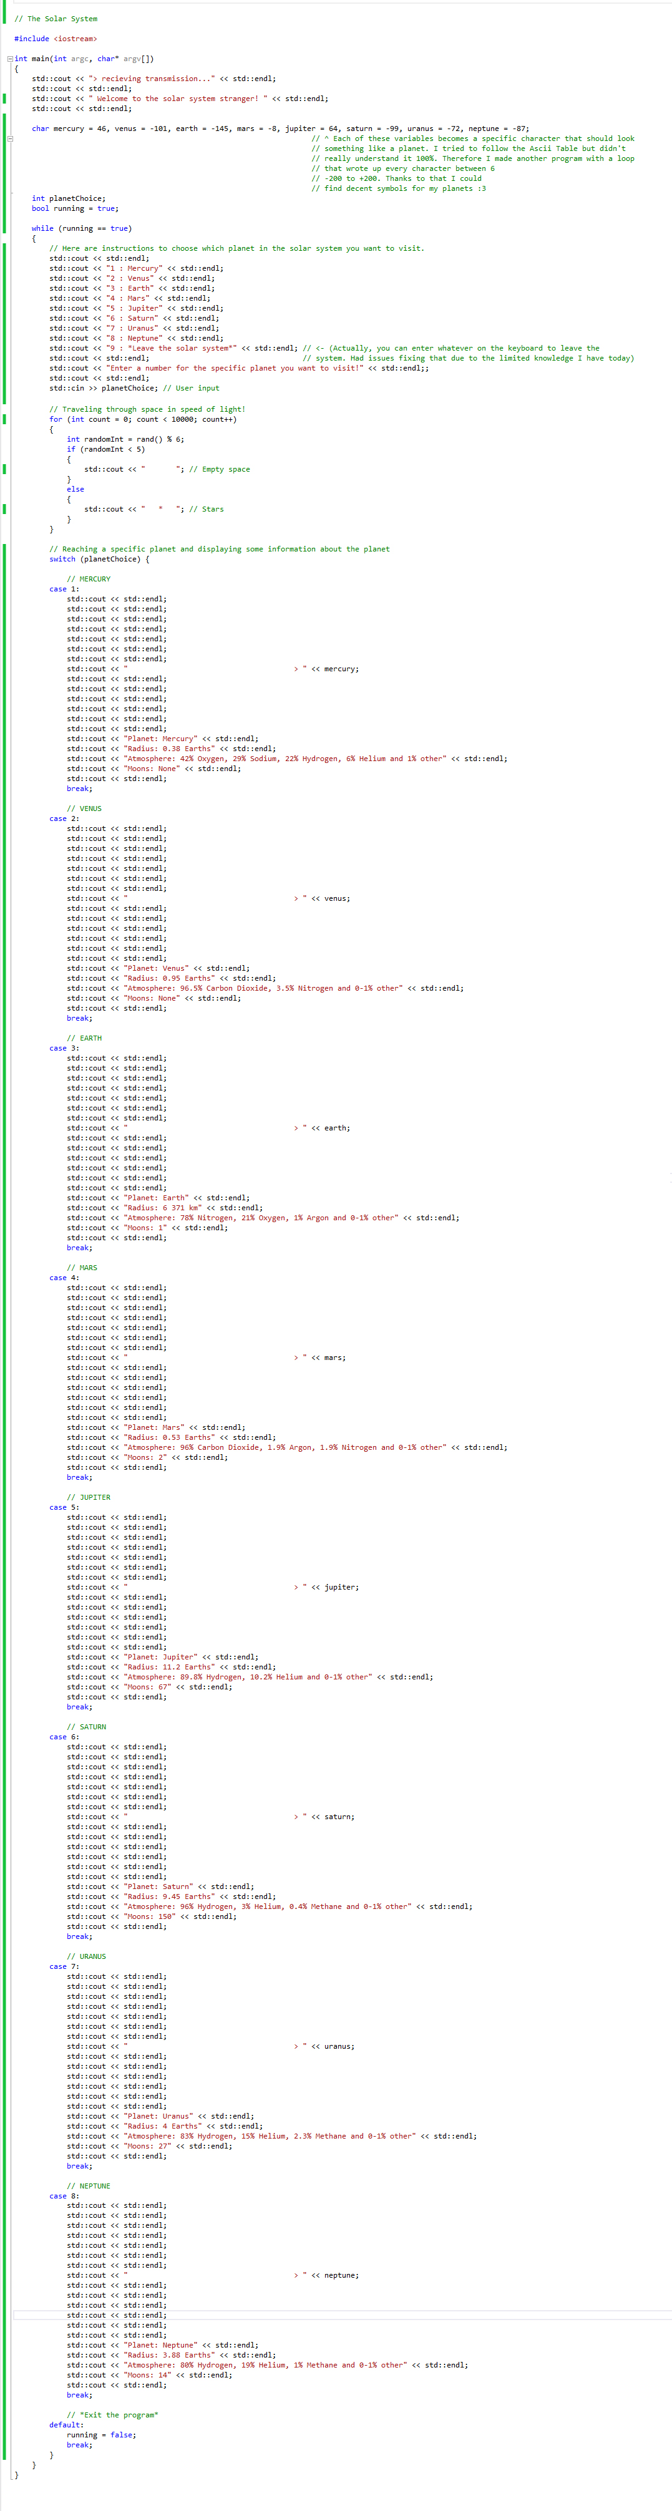The height and width of the screenshot is (2511, 672).
Task: Click the 'Planet: Saturn' output line
Action: coord(160,1886)
